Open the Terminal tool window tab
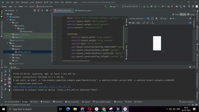This screenshot has height=112, width=199. [57, 102]
